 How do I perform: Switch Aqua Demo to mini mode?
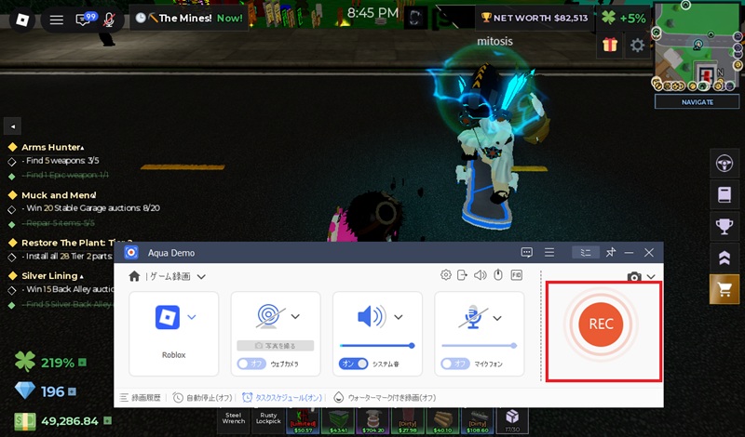(586, 252)
